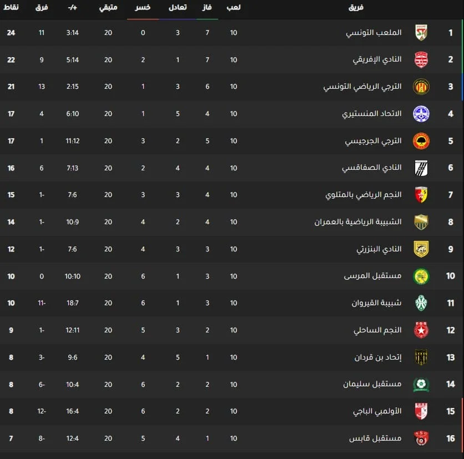Click the مستقبل قابس team logo
This screenshot has width=464, height=459.
click(421, 438)
